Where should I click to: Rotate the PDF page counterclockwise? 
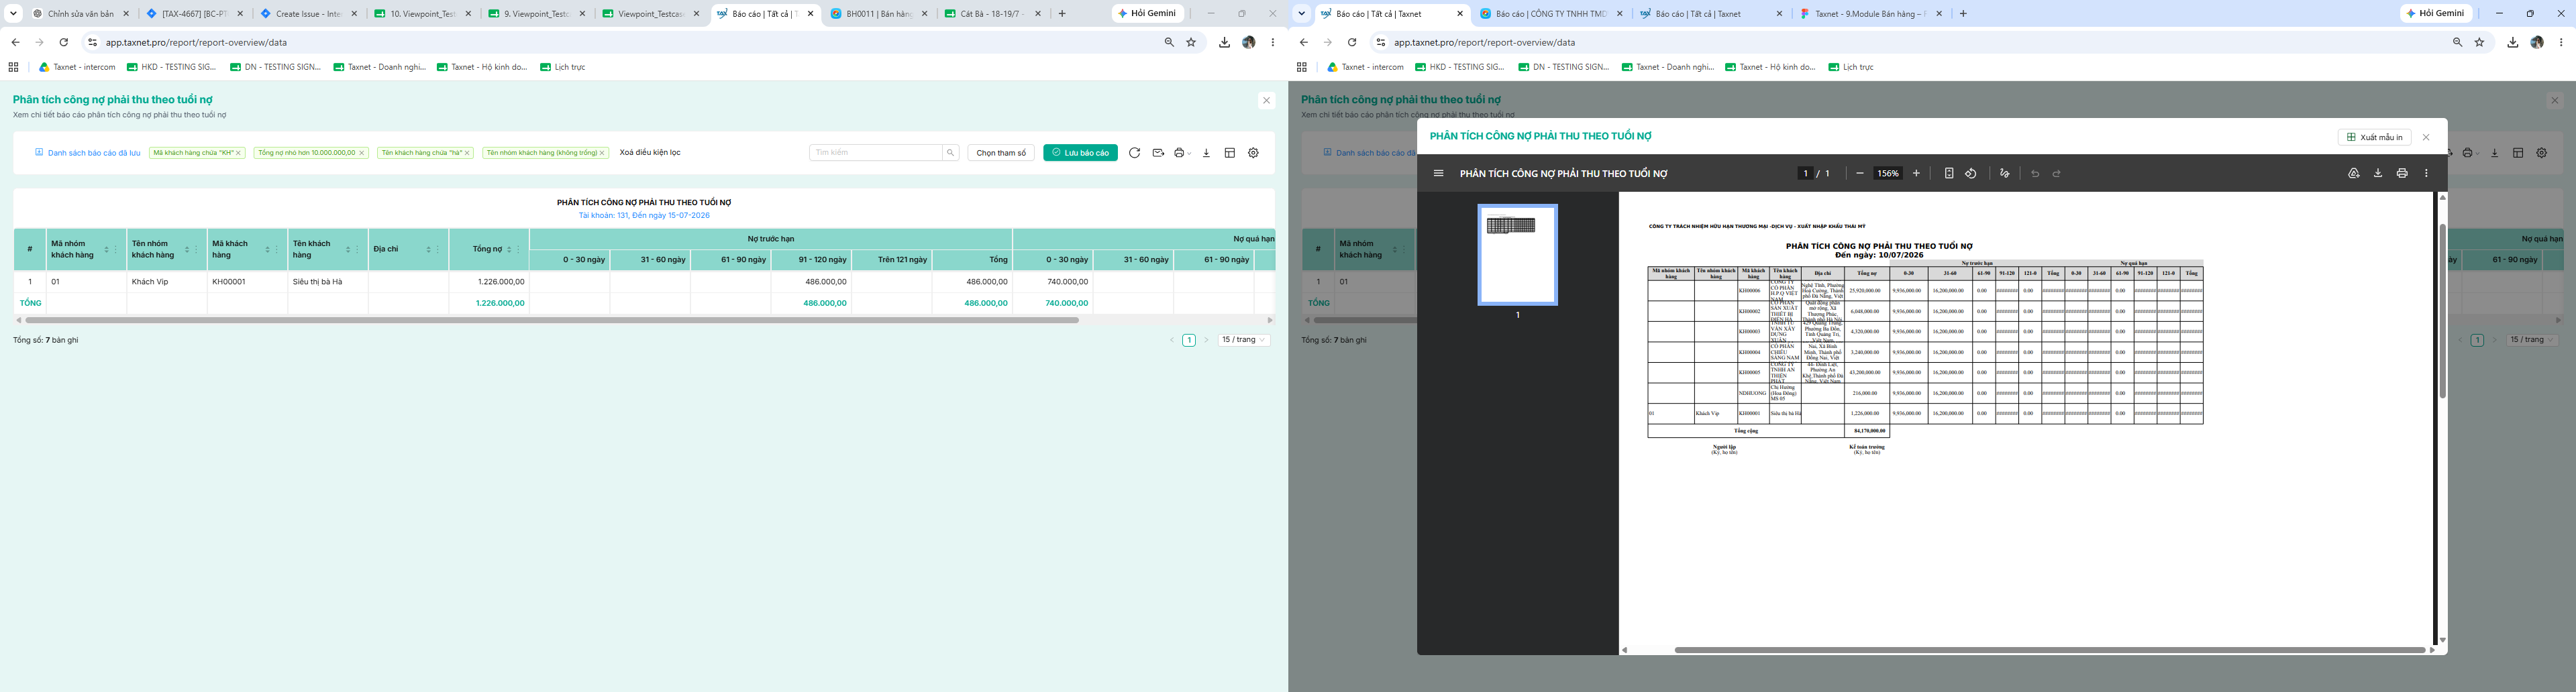[x=1971, y=173]
